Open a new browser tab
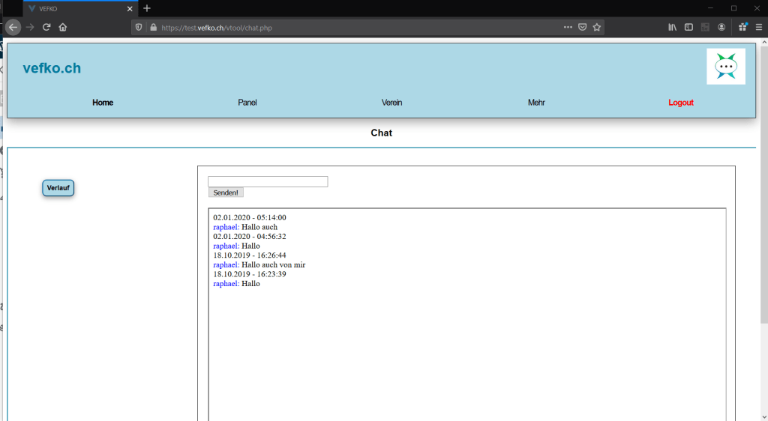768x421 pixels. pyautogui.click(x=147, y=8)
